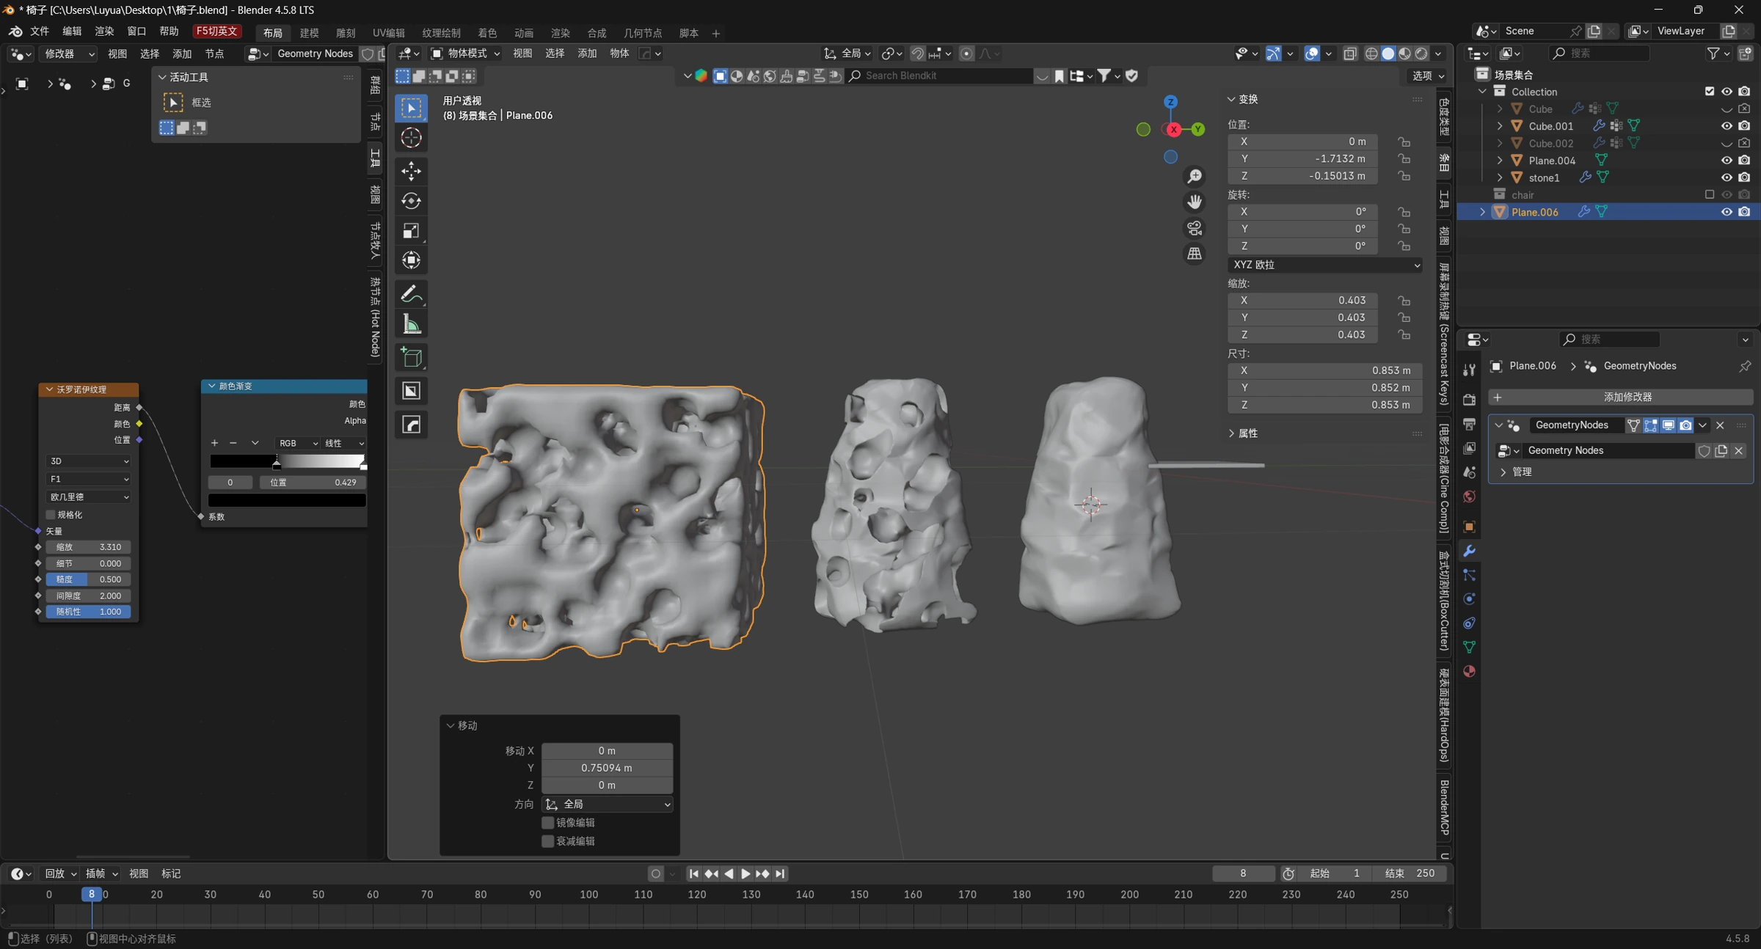The height and width of the screenshot is (949, 1761).
Task: Switch perspective/orthographic grid icon
Action: [x=1195, y=253]
